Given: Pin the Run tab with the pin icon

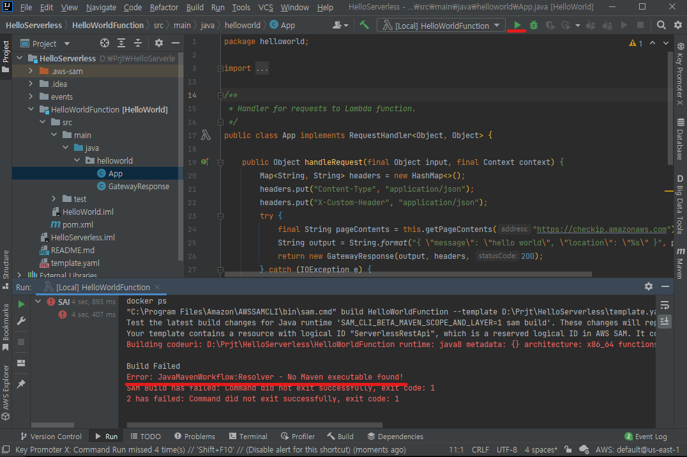Looking at the screenshot, I should tap(21, 383).
